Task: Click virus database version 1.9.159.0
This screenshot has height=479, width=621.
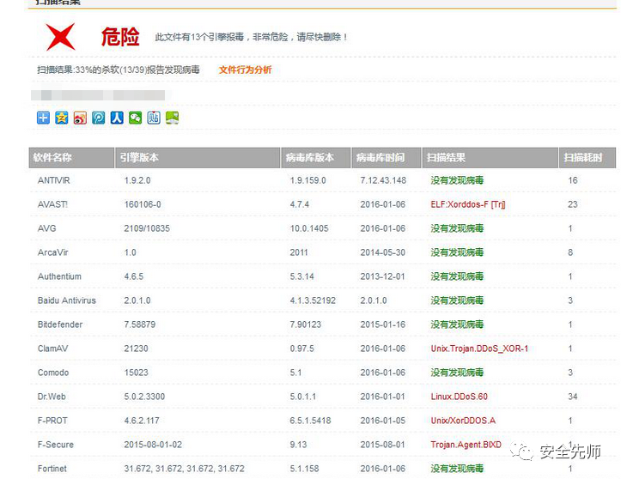Action: coord(307,180)
